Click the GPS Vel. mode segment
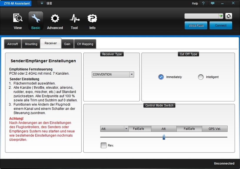This screenshot has width=240, height=169. pos(215,129)
